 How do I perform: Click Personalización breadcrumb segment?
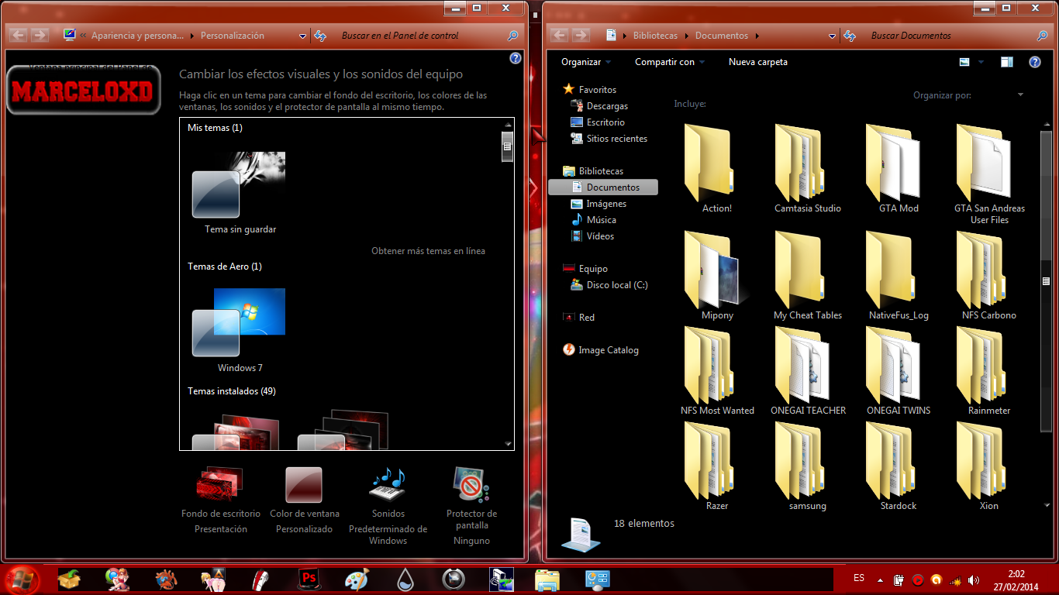point(233,36)
